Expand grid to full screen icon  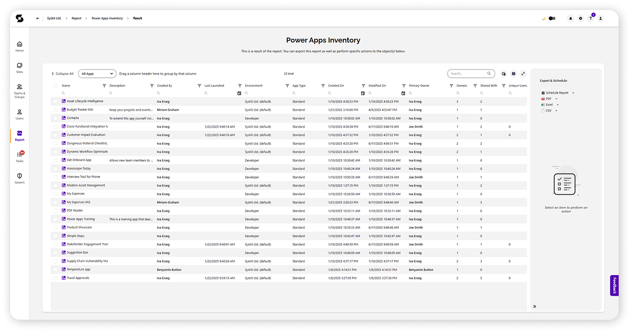coord(523,74)
